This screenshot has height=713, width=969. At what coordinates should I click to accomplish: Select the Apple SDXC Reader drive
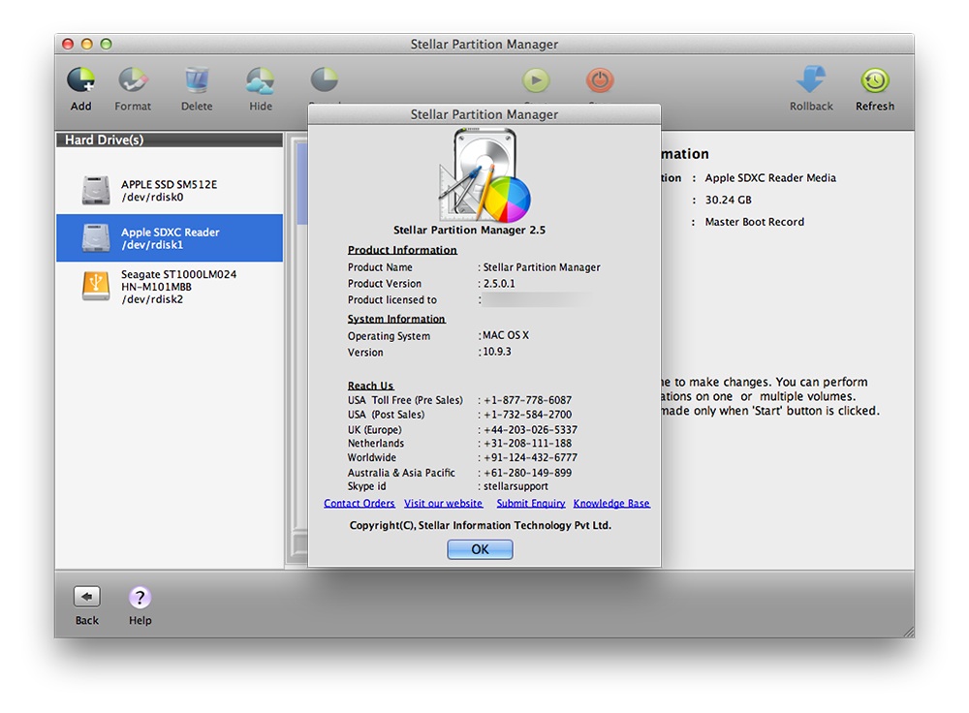point(170,238)
